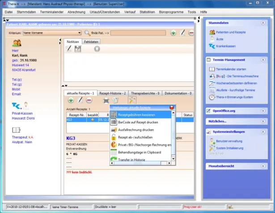
Task: Open Patienten und Rezepte link
Action: (x=232, y=32)
